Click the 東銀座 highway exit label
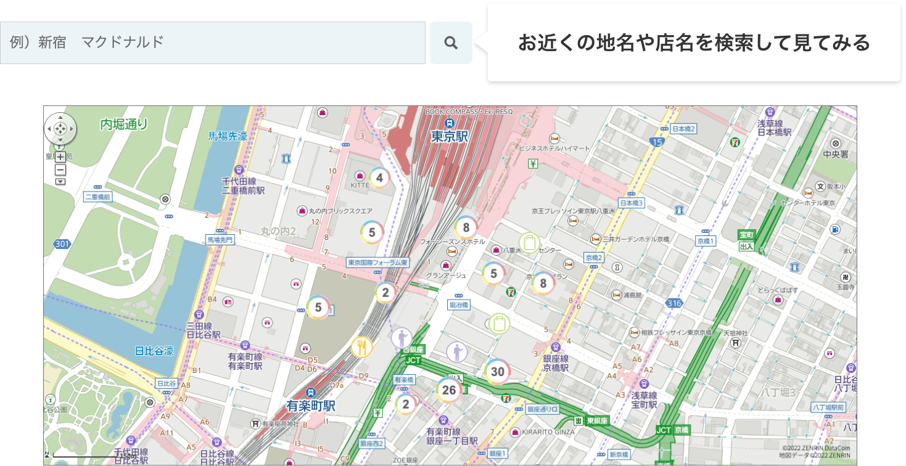 tap(597, 420)
